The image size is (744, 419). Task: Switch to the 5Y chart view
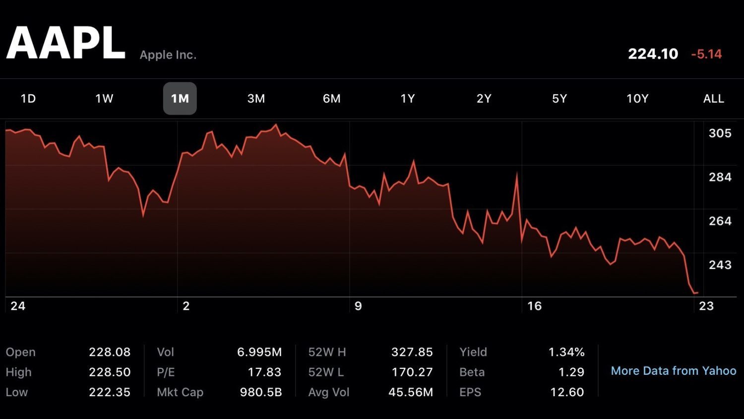tap(559, 98)
